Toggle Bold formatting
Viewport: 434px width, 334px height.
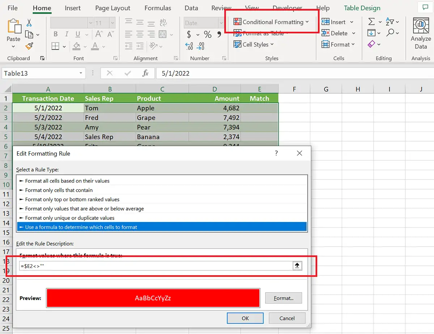point(55,34)
